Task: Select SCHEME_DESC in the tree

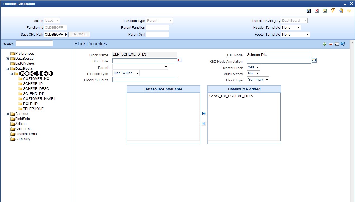Action: 36,89
